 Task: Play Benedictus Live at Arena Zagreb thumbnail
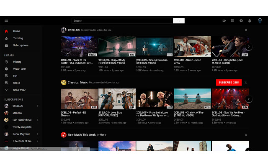tap(230, 46)
